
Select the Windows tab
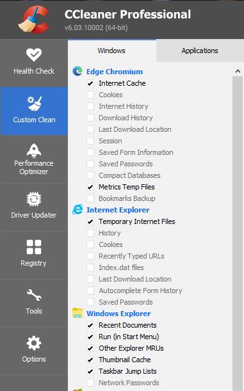pos(111,51)
